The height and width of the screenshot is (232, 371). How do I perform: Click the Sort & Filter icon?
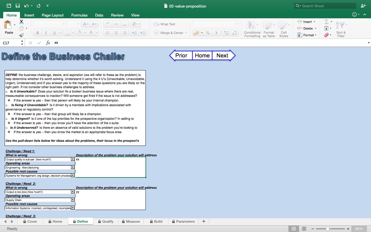[341, 29]
